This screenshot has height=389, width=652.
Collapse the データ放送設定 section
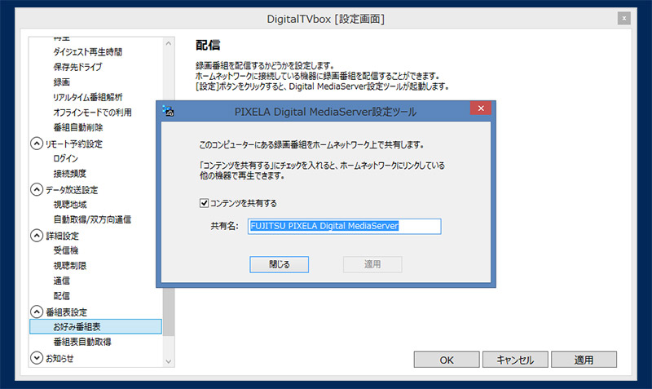coord(37,189)
